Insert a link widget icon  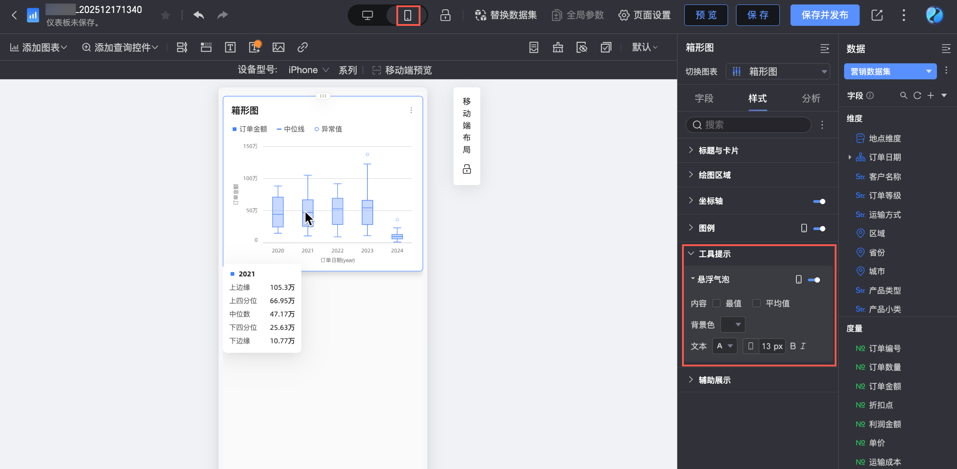click(303, 47)
